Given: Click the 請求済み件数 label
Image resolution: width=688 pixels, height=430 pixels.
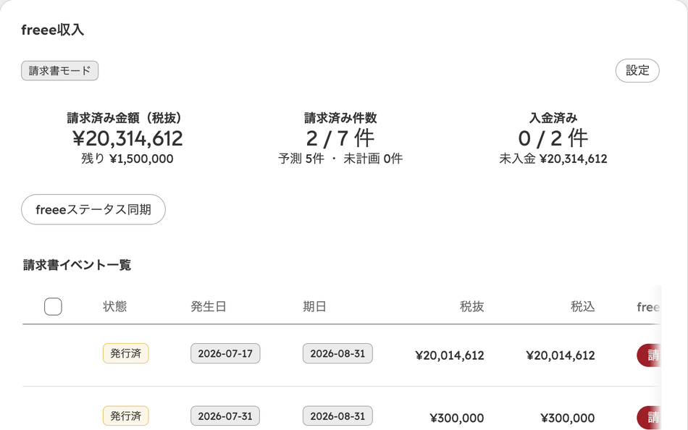Looking at the screenshot, I should pyautogui.click(x=340, y=117).
